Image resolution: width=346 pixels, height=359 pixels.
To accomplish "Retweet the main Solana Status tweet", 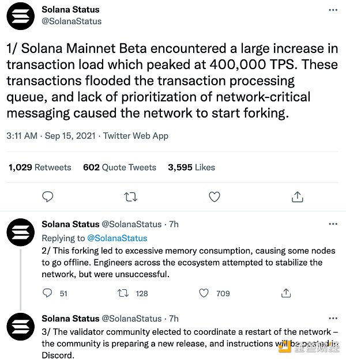I will (x=130, y=197).
